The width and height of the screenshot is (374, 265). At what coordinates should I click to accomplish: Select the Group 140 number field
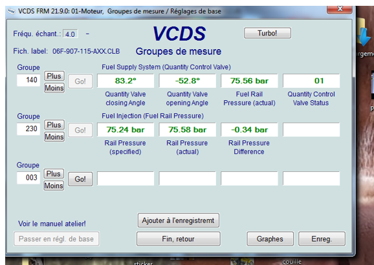pos(28,80)
